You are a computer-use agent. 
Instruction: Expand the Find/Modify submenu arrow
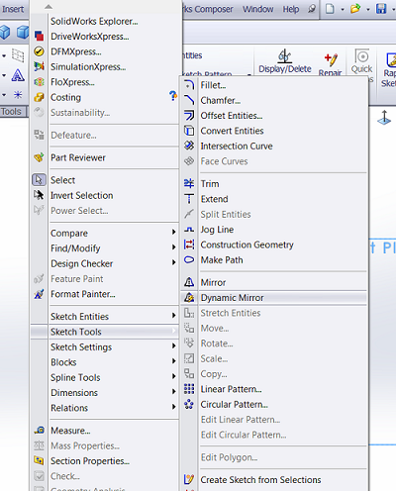coord(173,247)
